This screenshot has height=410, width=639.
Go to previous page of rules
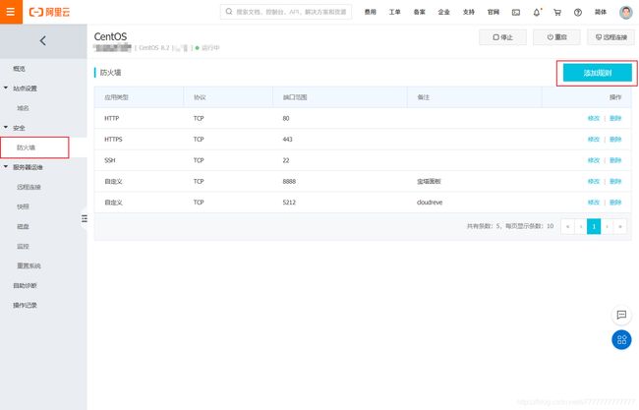point(581,226)
